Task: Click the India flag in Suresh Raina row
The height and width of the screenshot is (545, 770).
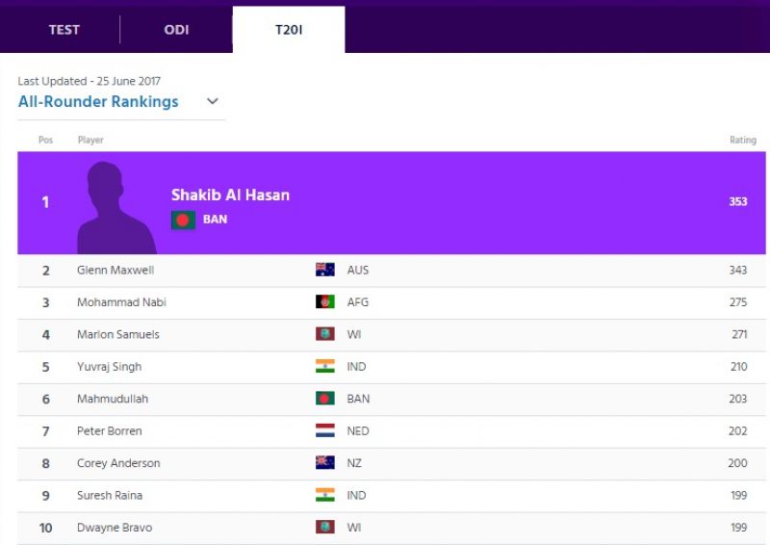Action: click(325, 495)
